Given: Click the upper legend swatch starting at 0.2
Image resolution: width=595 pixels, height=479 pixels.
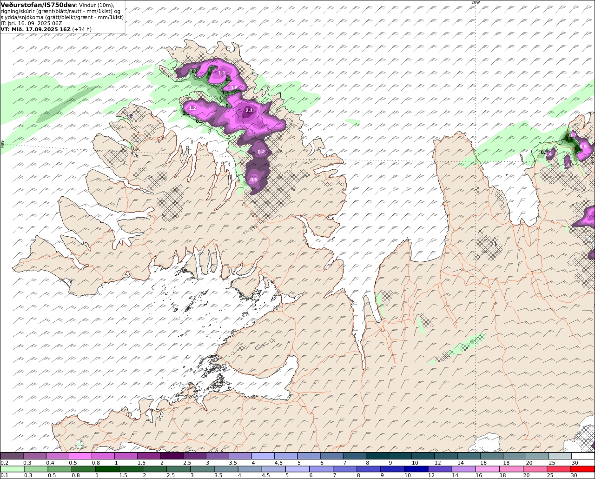Looking at the screenshot, I should click(x=12, y=456).
